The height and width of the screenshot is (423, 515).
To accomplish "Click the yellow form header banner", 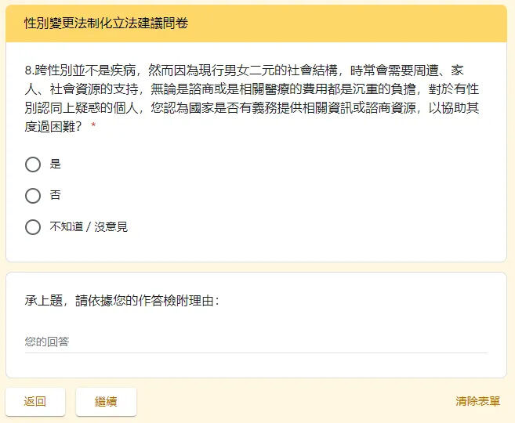I will point(256,23).
